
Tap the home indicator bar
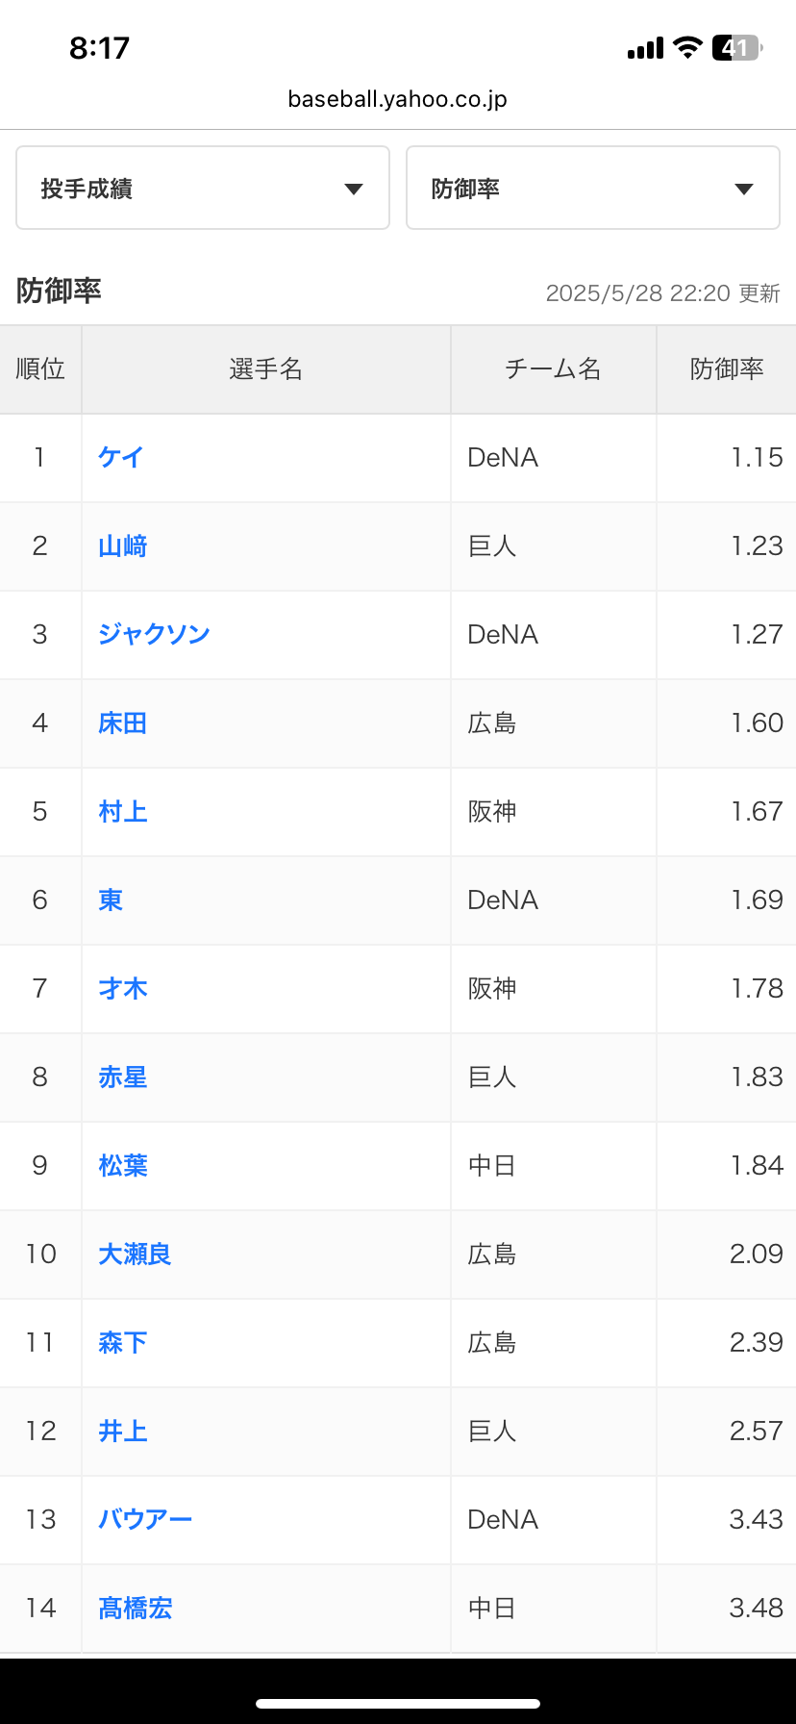coord(397,1703)
